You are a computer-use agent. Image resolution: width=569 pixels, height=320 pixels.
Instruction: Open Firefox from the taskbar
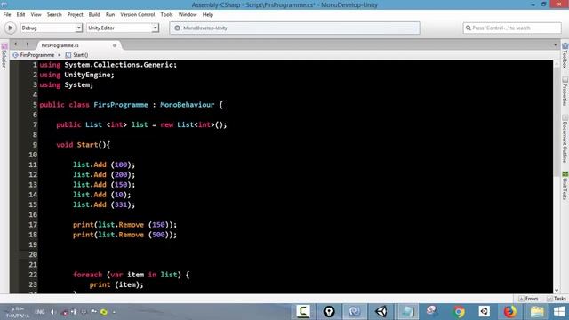510,311
